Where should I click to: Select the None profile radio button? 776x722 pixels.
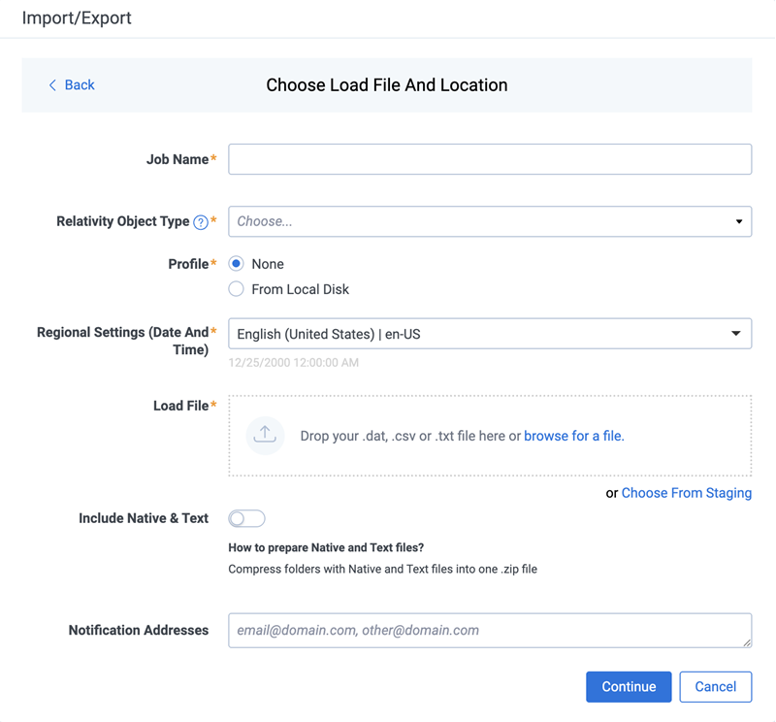click(235, 263)
